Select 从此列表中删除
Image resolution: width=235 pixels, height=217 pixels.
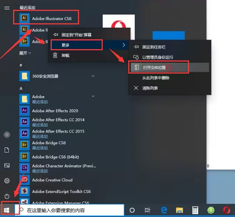tap(170, 78)
